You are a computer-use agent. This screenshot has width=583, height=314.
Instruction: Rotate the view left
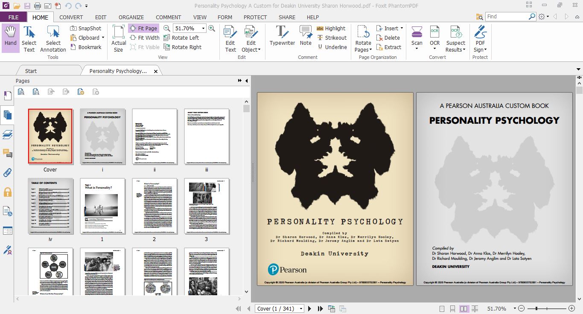coord(181,38)
